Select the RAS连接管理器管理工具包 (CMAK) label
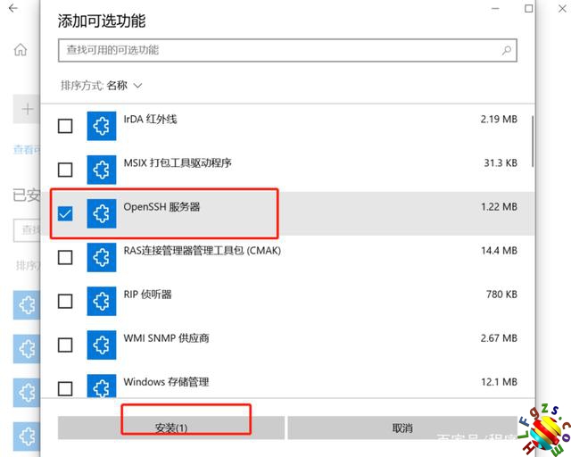 [203, 251]
